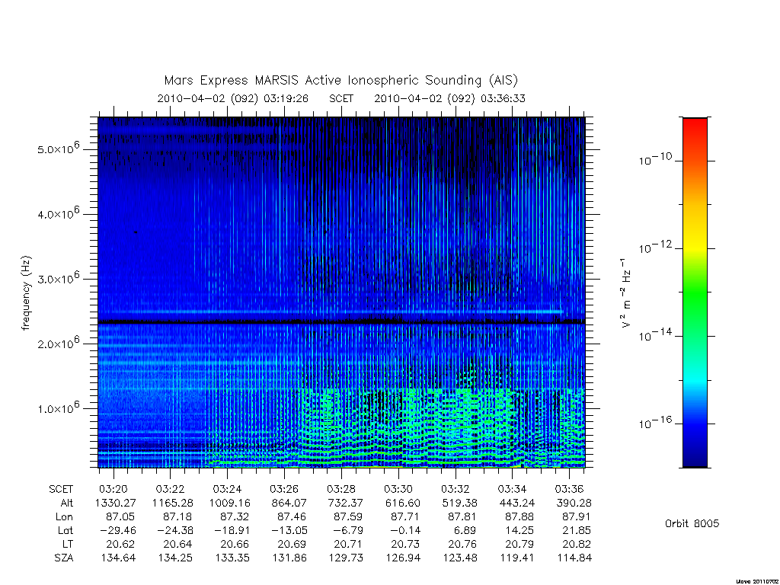The height and width of the screenshot is (585, 780).
Task: Click the longitude value '87.05'
Action: [x=120, y=517]
